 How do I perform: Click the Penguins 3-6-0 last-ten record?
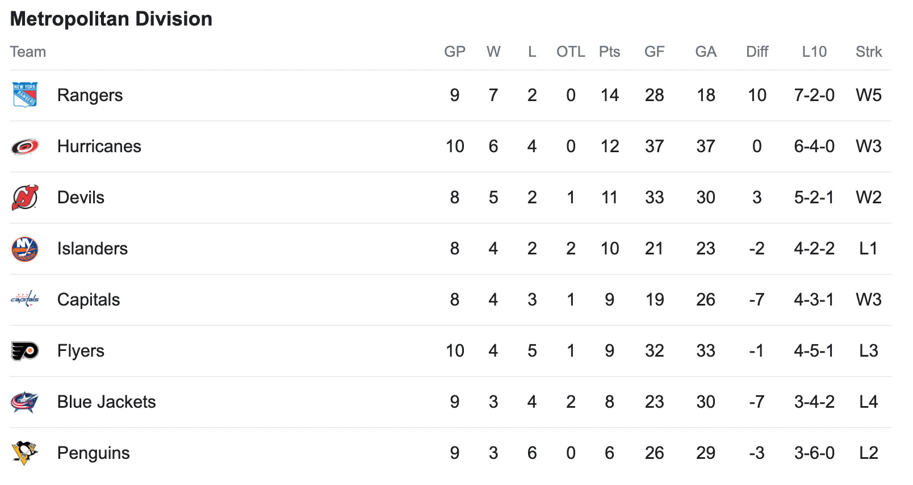(x=814, y=453)
